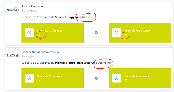The height and width of the screenshot is (92, 174).
Task: Click the circled a baissé text
Action: tap(85, 17)
